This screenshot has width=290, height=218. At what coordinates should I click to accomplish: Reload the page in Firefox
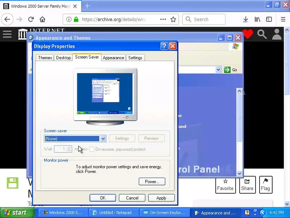(31, 19)
